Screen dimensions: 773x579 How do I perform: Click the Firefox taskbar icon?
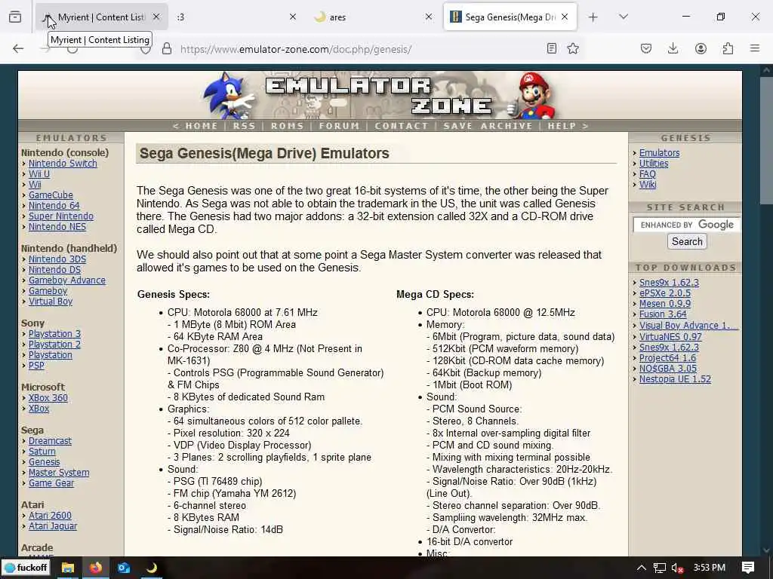[96, 568]
